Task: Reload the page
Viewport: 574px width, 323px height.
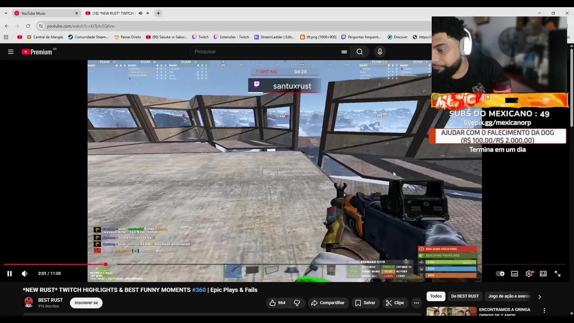Action: [x=28, y=26]
